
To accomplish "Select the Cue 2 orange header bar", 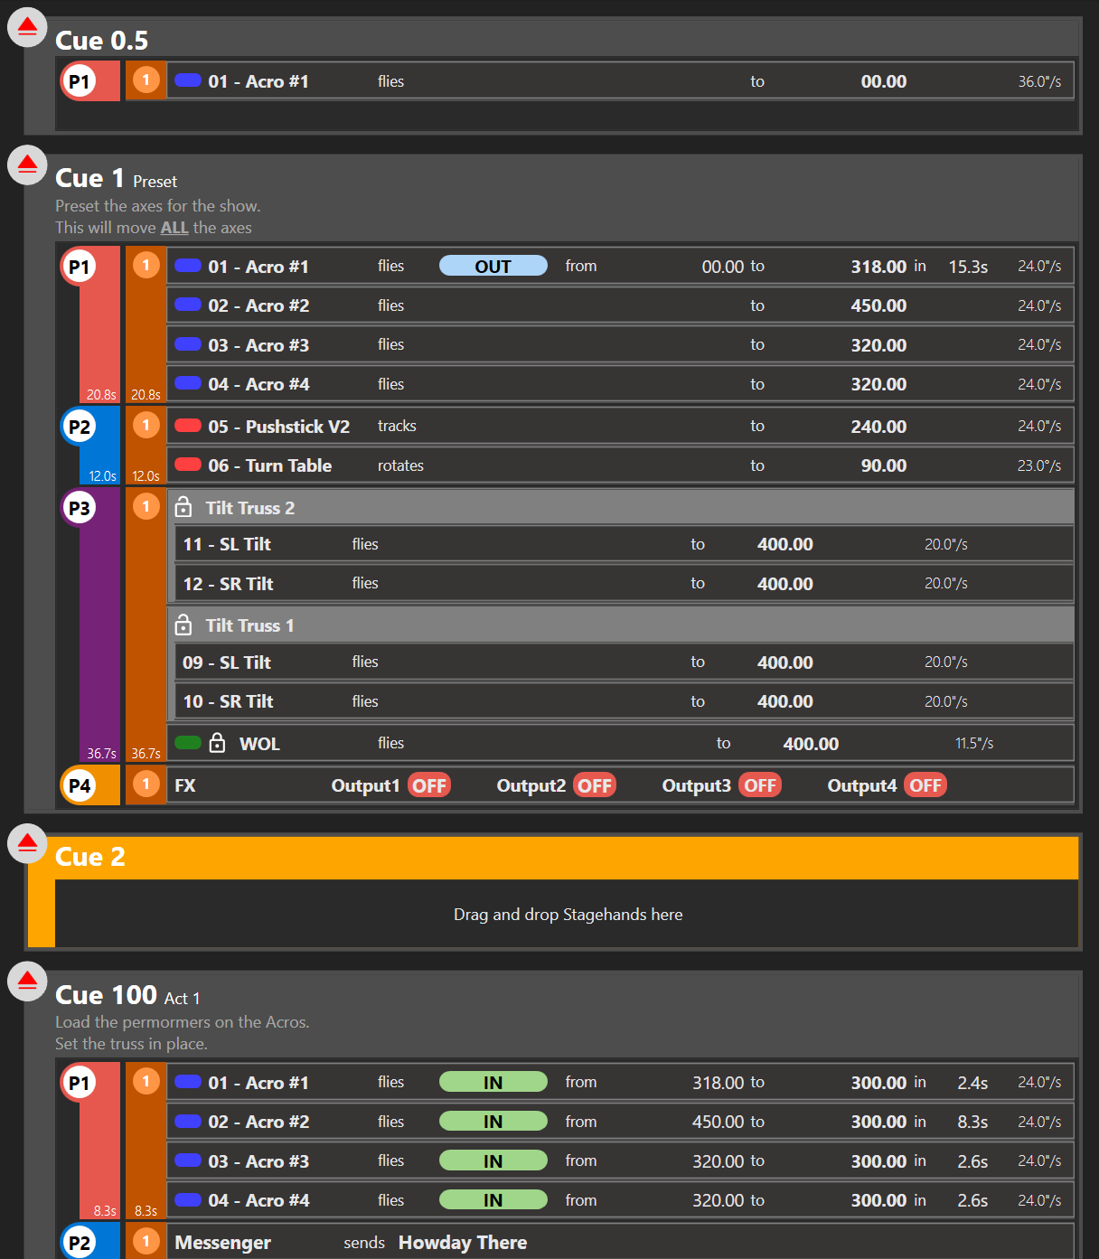I will tap(566, 857).
